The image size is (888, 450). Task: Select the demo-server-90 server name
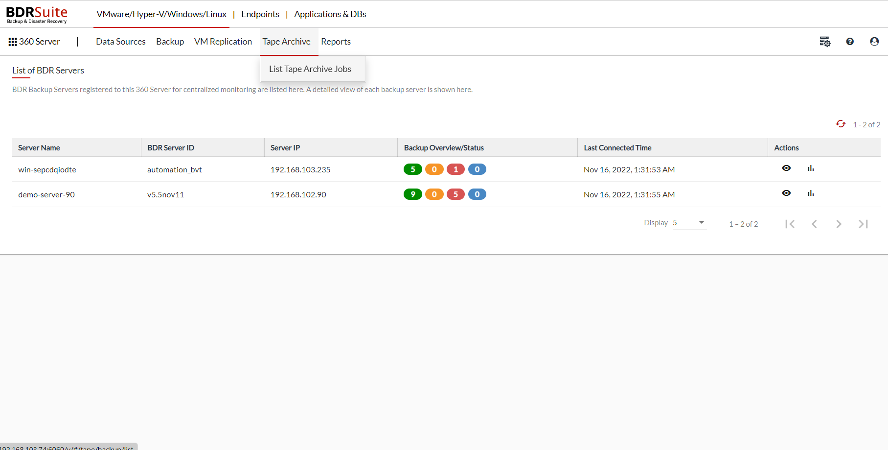[x=46, y=195]
